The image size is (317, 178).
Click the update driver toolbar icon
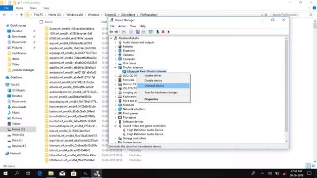(x=158, y=32)
